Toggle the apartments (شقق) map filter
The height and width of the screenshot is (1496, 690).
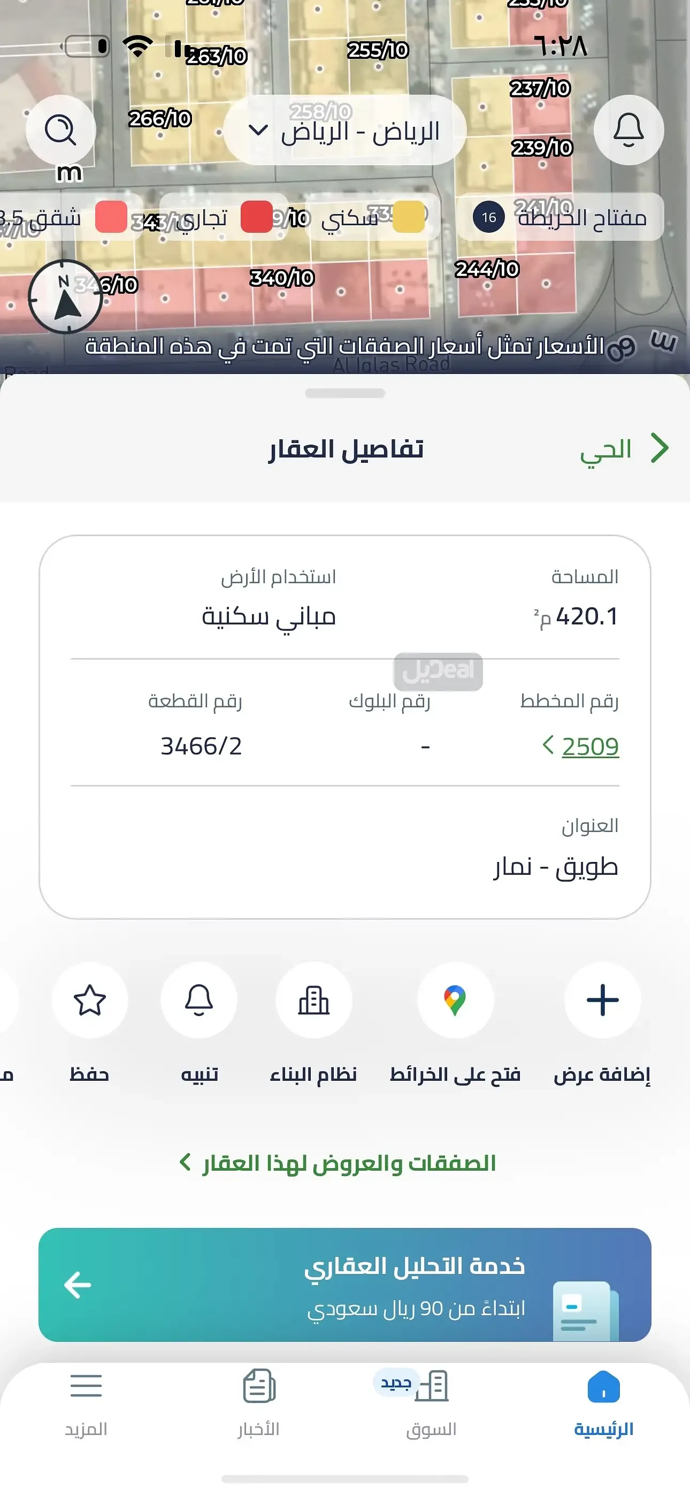pos(70,217)
